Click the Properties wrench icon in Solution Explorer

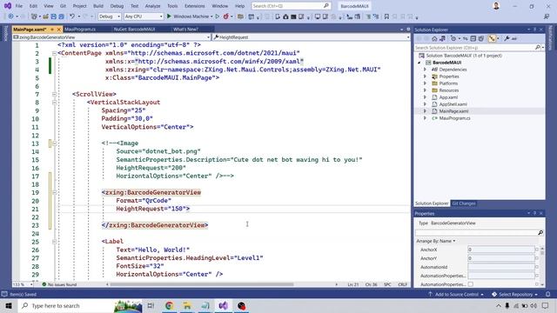pos(507,38)
